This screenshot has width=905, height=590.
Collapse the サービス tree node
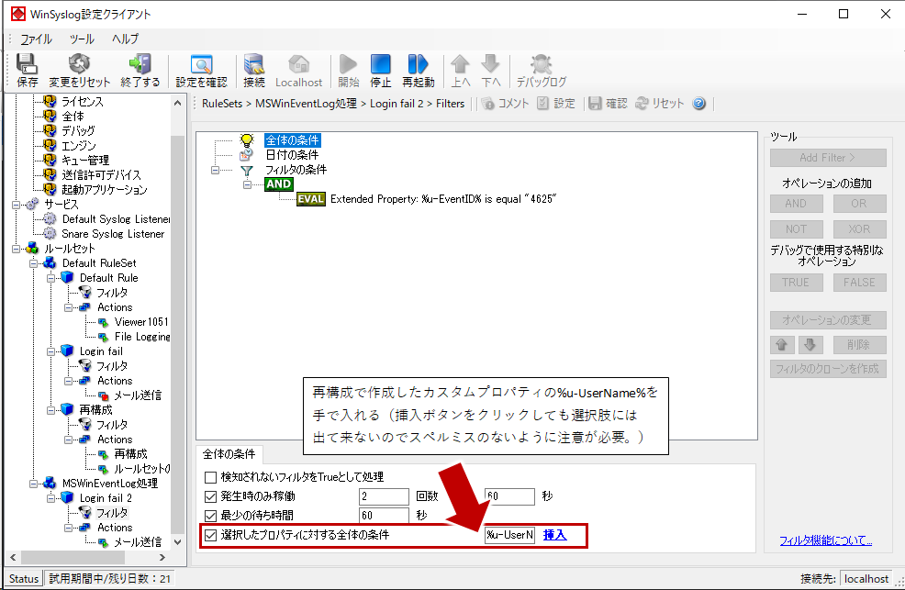click(17, 205)
